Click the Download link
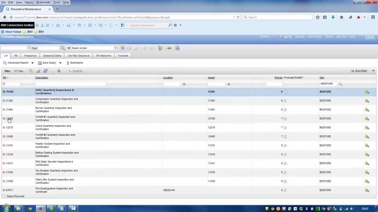 pyautogui.click(x=361, y=71)
